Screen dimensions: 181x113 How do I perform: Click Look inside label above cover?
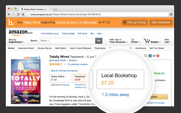pyautogui.click(x=32, y=57)
